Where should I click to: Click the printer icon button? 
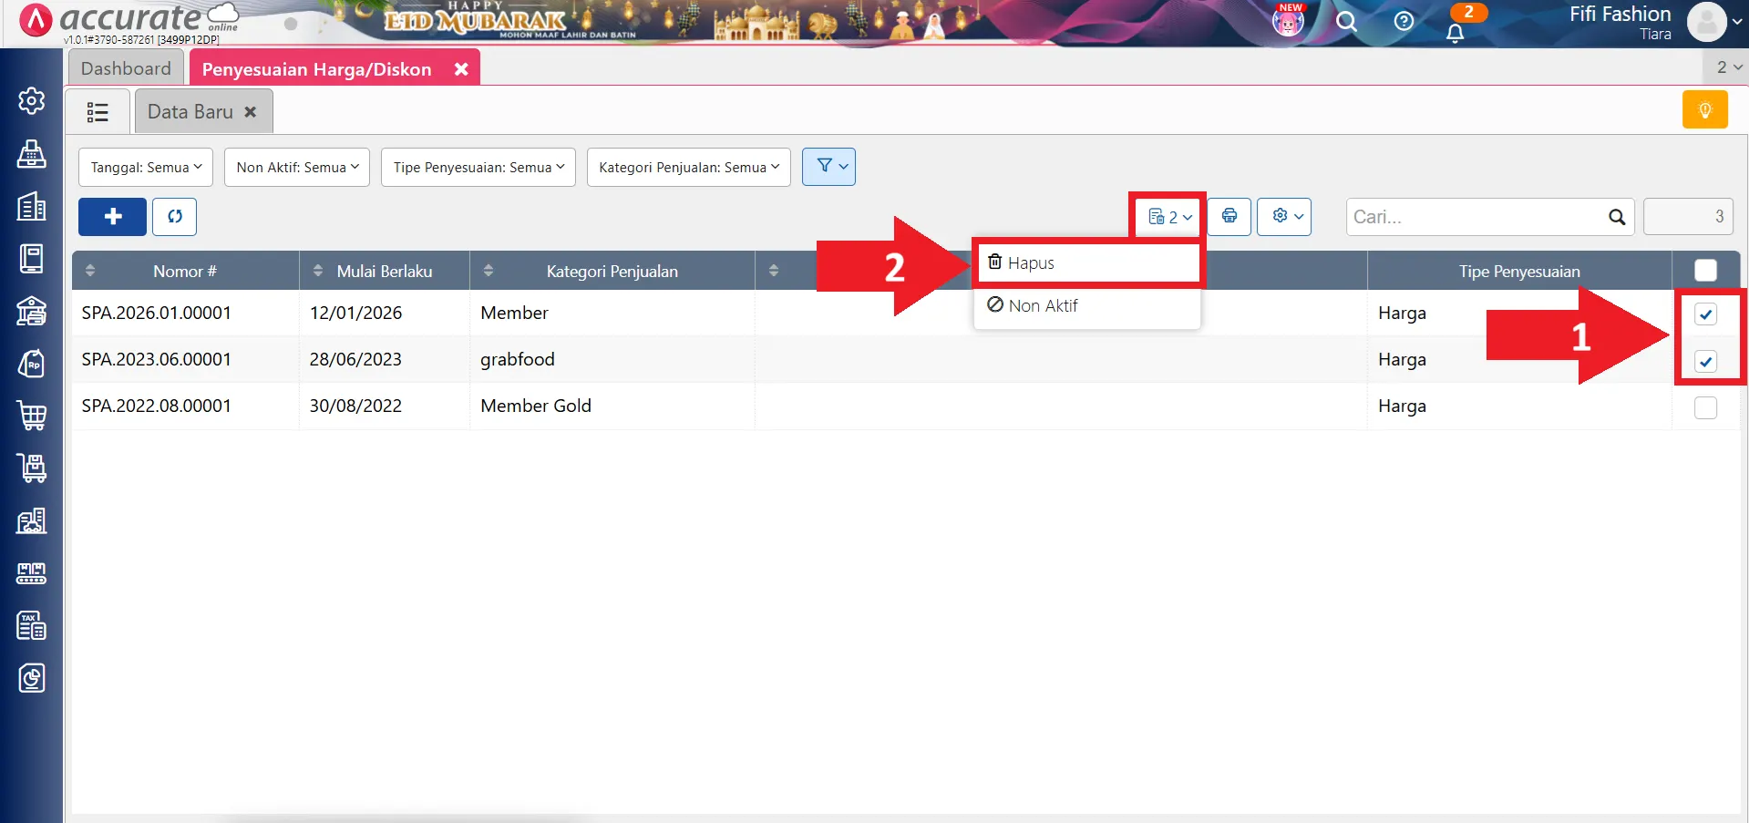point(1229,217)
